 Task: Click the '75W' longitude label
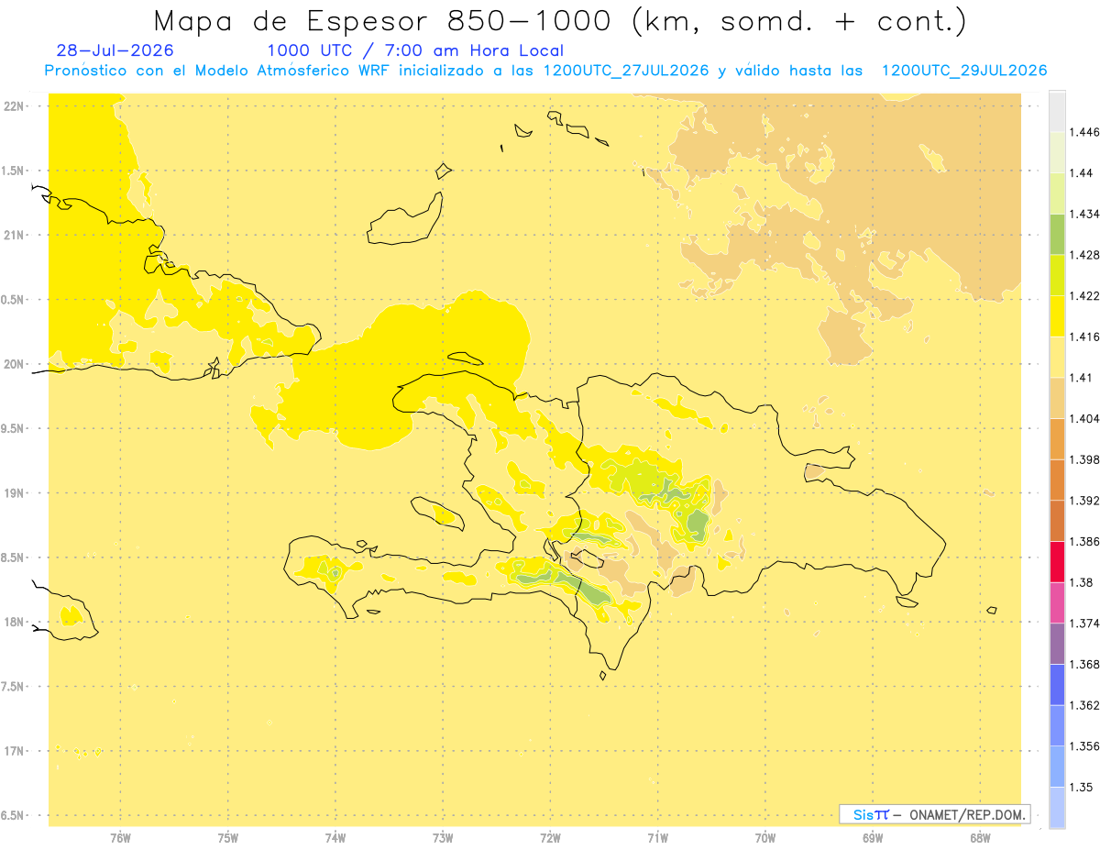click(x=227, y=838)
